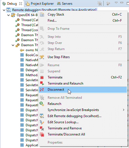Viewport: 129px width, 148px height.
Task: Collapse the OpenJDK 64-Bit VM node
Action: [x=9, y=15]
